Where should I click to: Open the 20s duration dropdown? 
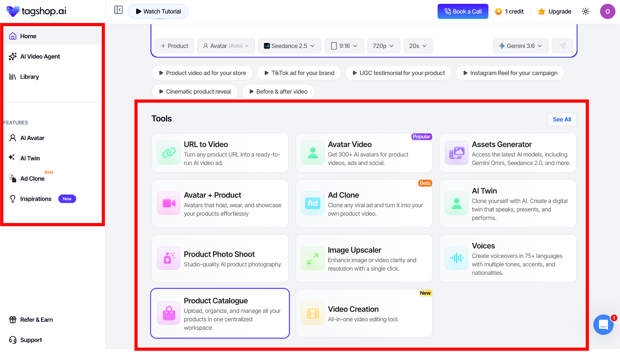[418, 46]
